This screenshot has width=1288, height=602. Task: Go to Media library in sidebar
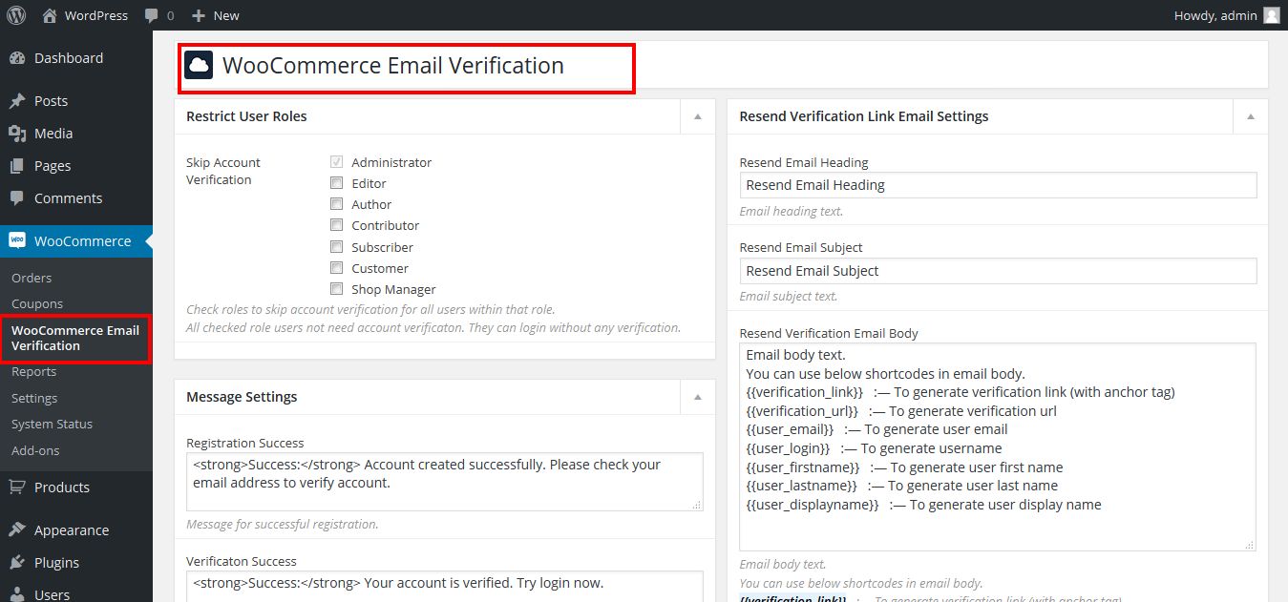(53, 134)
